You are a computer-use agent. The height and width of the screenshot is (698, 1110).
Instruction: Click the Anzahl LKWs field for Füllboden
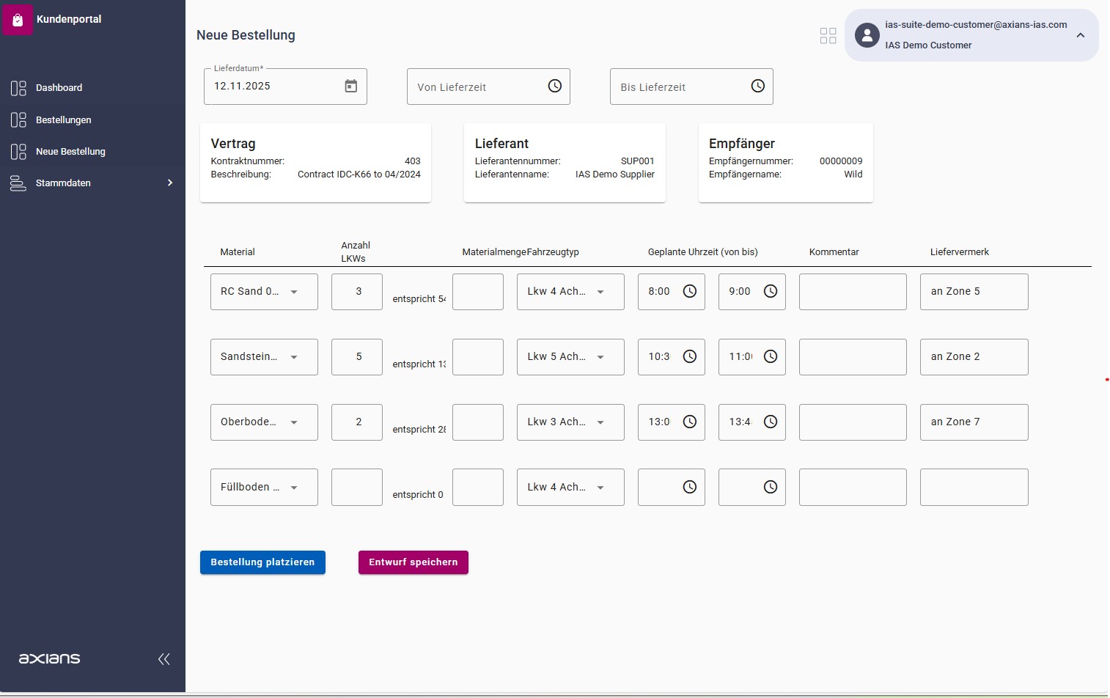[x=357, y=488]
